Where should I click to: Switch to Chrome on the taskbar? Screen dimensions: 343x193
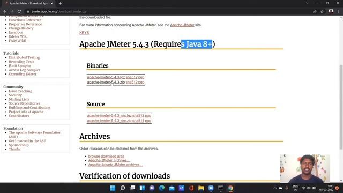pos(230,188)
